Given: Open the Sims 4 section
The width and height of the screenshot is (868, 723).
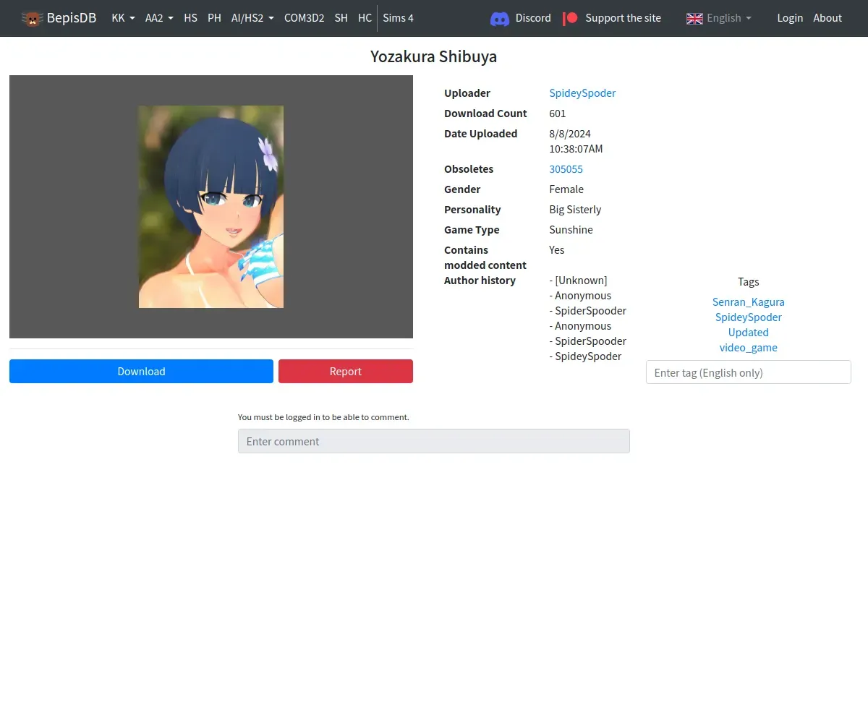Looking at the screenshot, I should click(x=398, y=18).
